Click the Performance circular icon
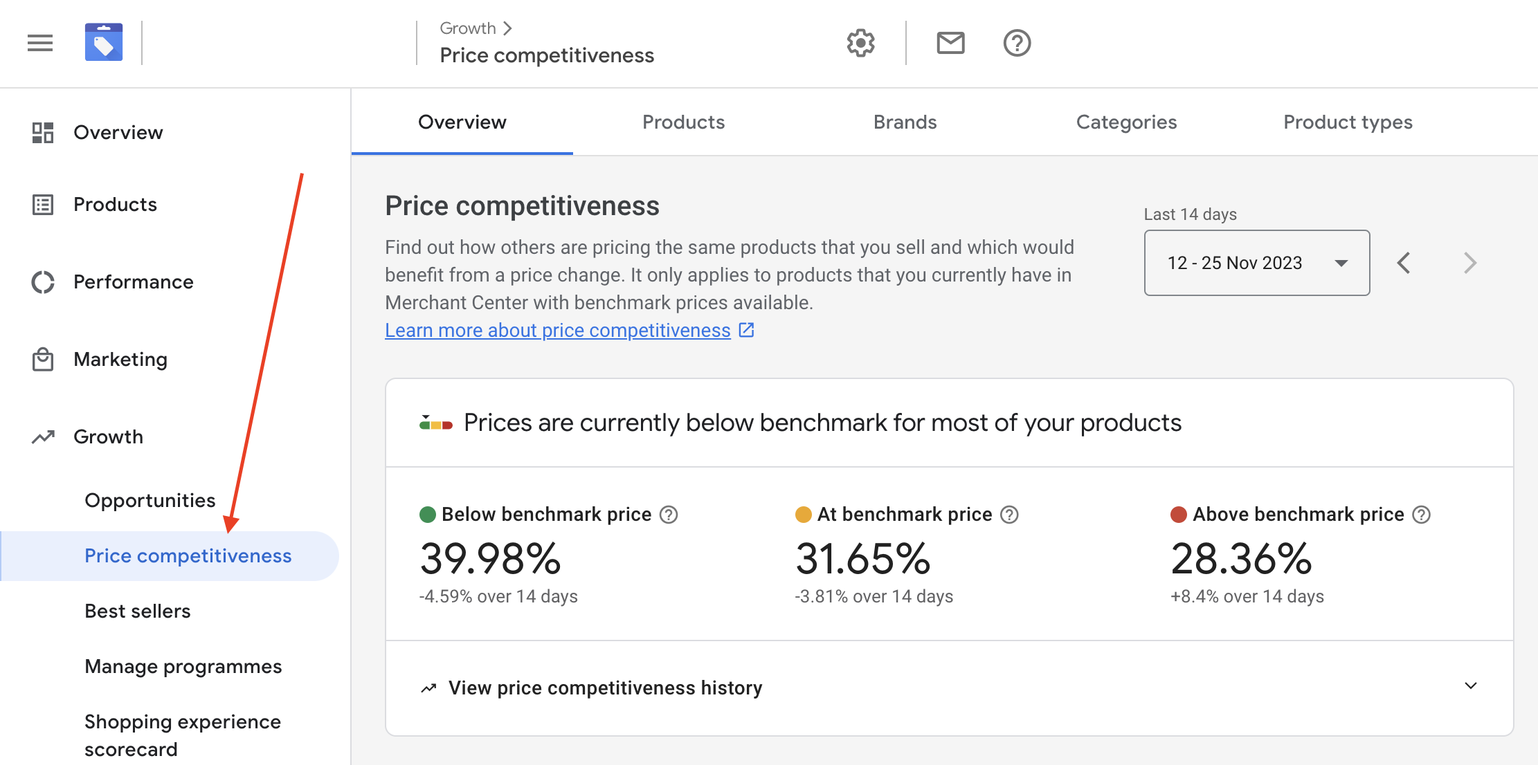 [42, 282]
